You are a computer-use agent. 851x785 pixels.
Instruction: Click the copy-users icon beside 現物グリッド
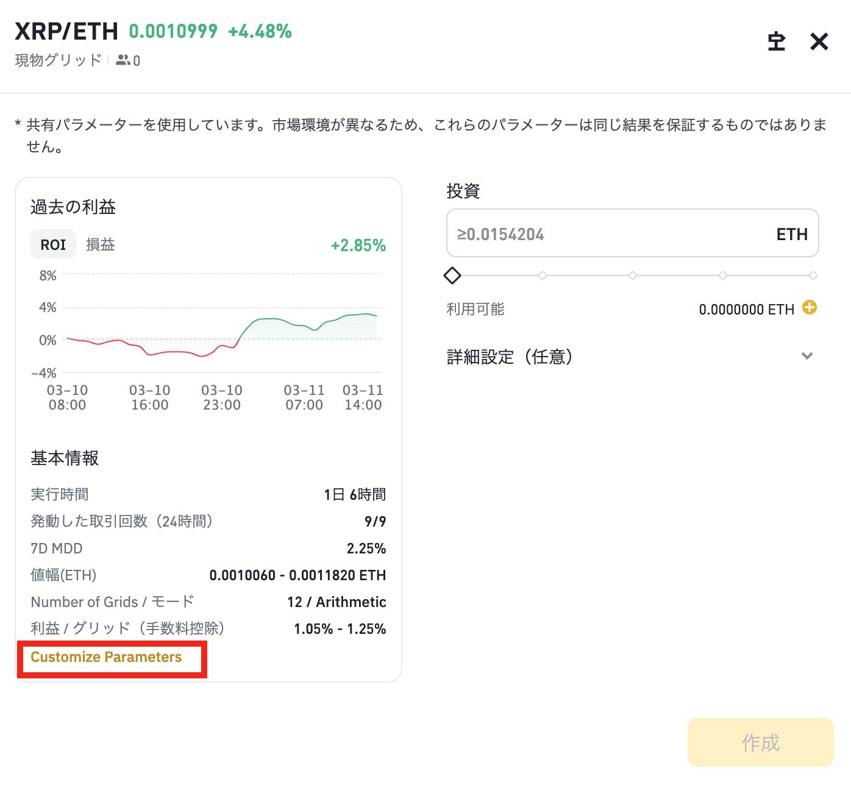123,60
